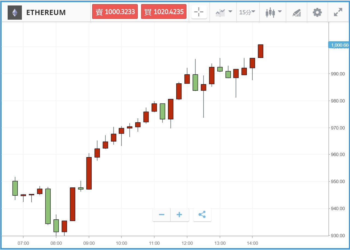Zoom out the chart with the minus button

pos(161,215)
